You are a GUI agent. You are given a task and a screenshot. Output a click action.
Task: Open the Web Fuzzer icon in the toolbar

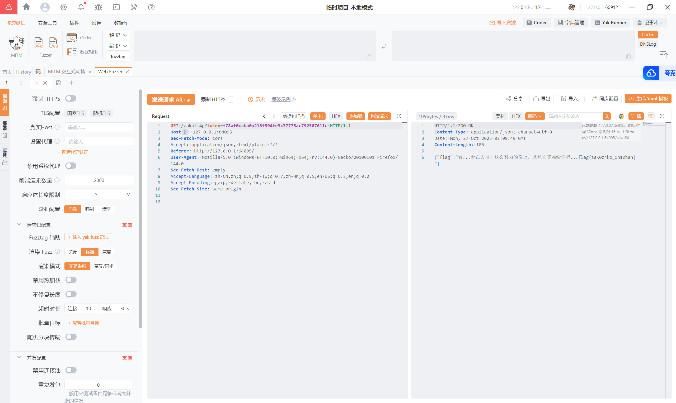pyautogui.click(x=39, y=43)
